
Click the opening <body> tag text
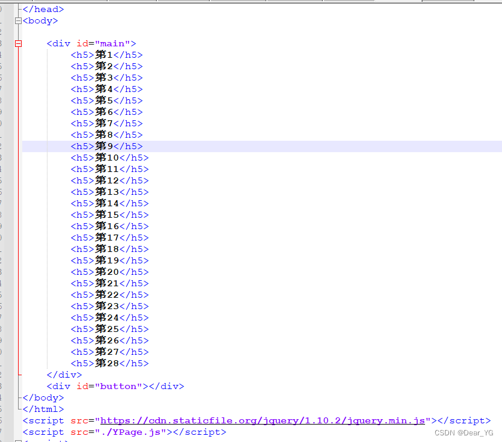40,21
